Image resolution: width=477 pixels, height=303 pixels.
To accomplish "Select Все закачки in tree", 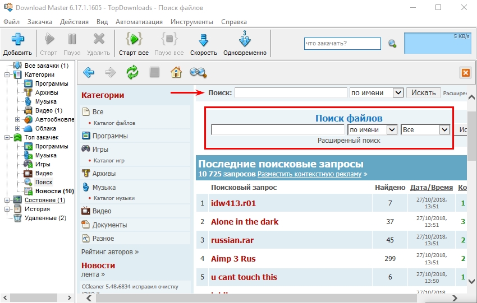I will (x=46, y=66).
